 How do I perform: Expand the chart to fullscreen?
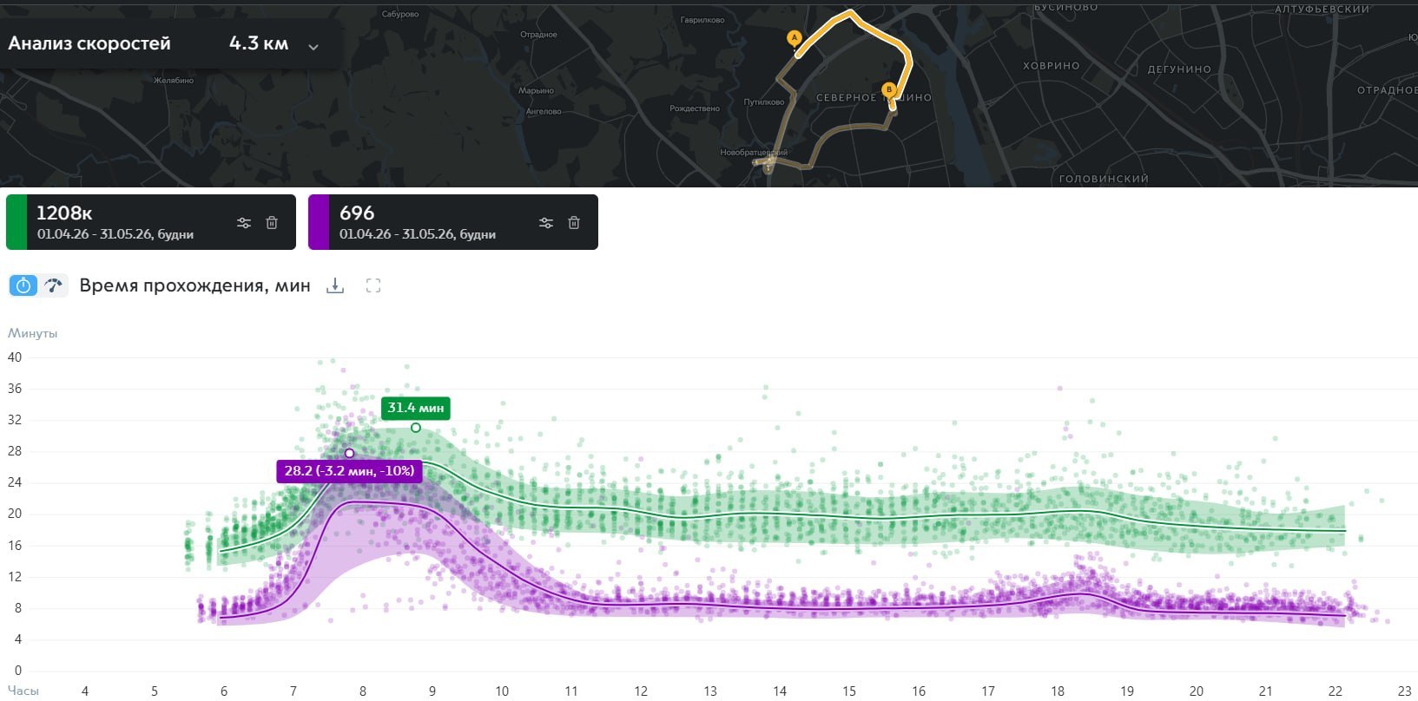tap(373, 285)
